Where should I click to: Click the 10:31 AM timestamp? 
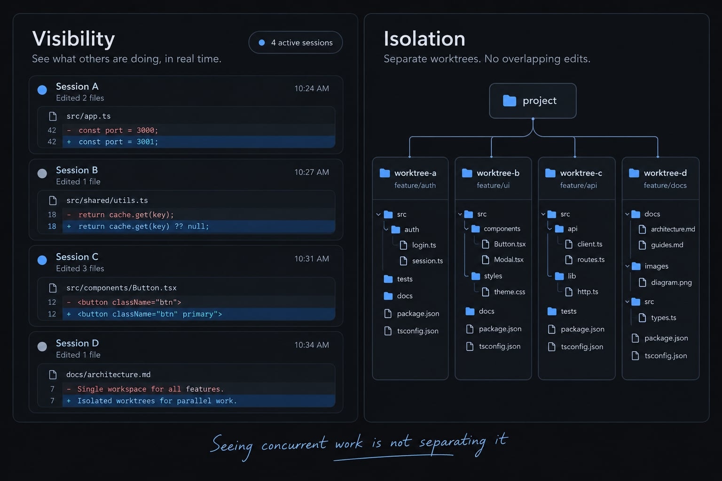312,259
